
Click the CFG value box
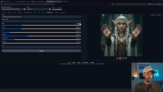(x=78, y=31)
